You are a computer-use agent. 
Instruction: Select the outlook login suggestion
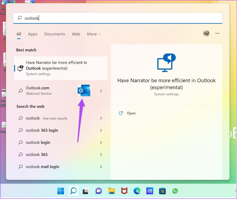click(x=61, y=142)
